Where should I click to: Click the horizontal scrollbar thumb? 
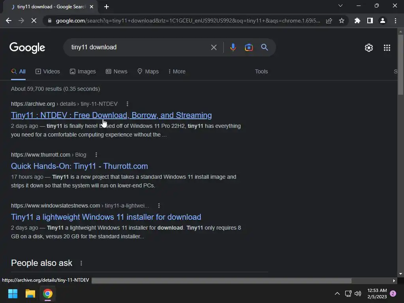pyautogui.click(x=222, y=281)
